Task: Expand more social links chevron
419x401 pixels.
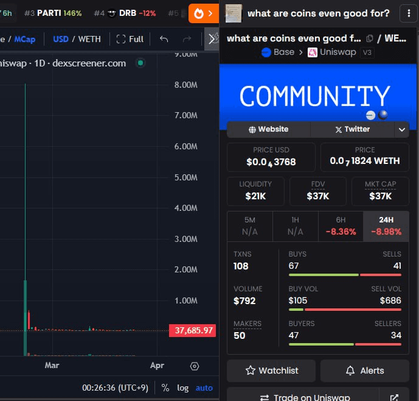Action: 401,130
